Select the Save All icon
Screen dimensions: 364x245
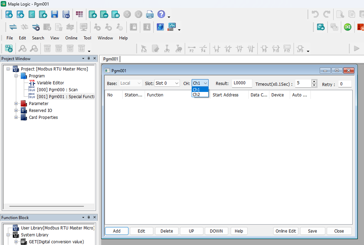coord(66,14)
